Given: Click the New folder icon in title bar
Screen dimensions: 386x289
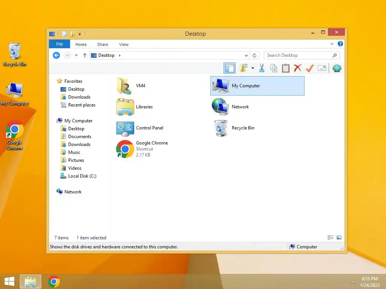Looking at the screenshot, I should [x=73, y=34].
